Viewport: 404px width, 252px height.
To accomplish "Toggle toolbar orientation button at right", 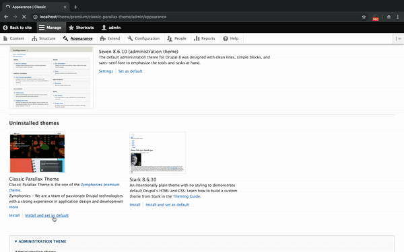I will point(399,38).
